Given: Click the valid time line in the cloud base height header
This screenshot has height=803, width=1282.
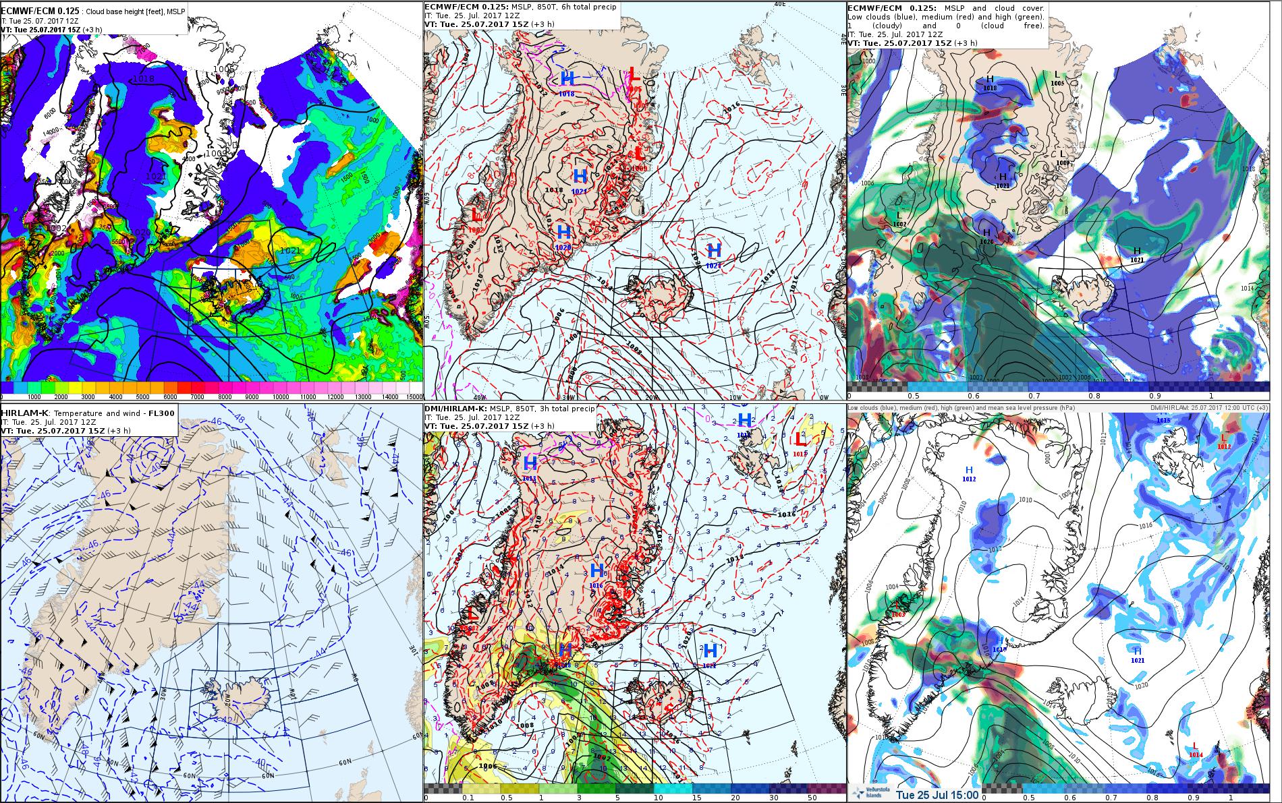Looking at the screenshot, I should 52,30.
